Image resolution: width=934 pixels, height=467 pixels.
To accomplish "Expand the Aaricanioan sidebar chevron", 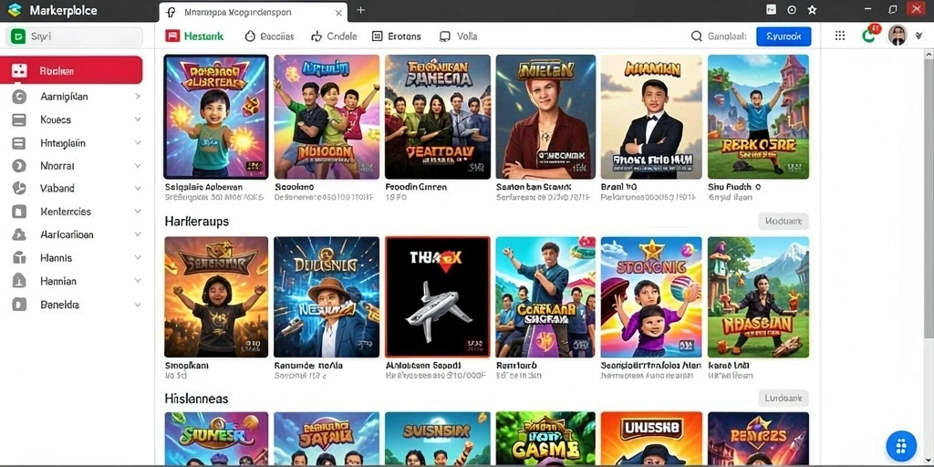I will (138, 234).
